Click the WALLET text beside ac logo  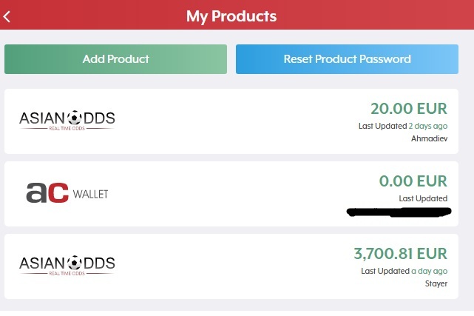coord(90,194)
